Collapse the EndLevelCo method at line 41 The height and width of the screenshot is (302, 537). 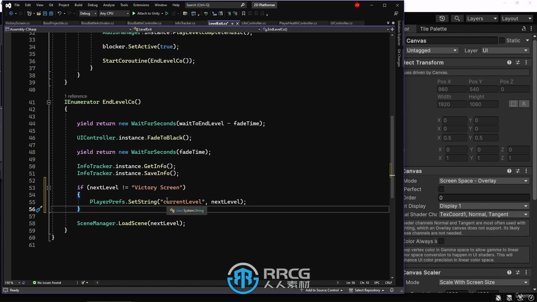coord(49,102)
